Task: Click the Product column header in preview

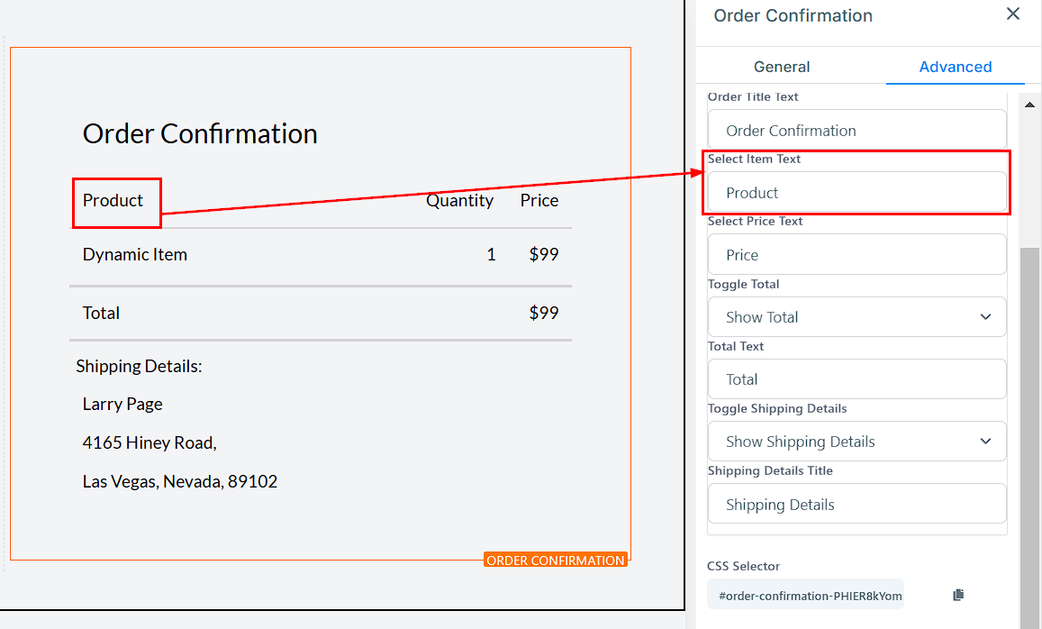Action: pyautogui.click(x=113, y=201)
